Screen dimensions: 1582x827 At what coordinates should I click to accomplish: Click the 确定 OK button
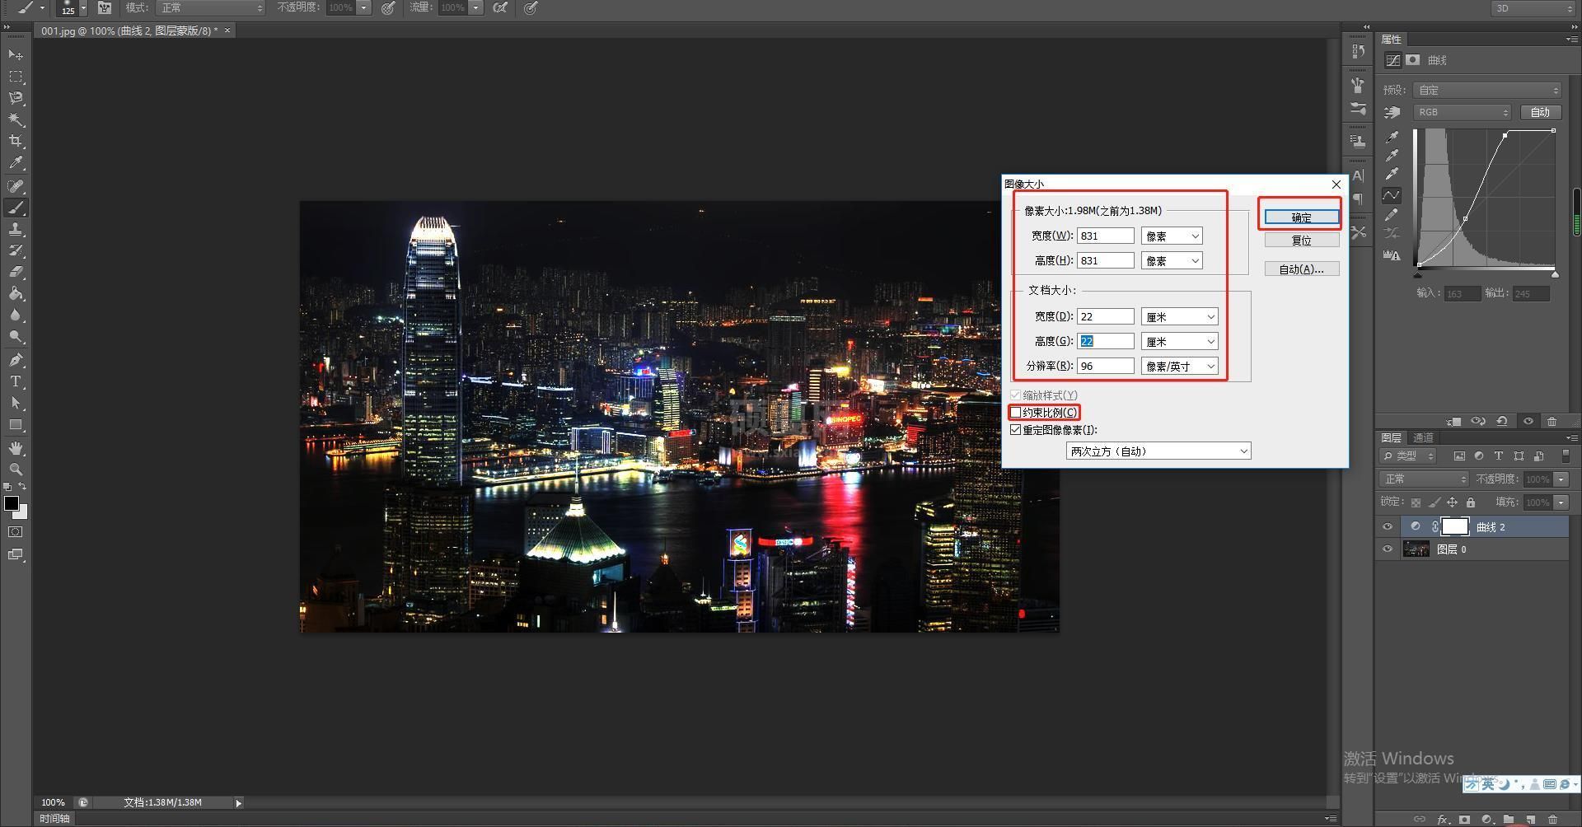click(x=1302, y=217)
